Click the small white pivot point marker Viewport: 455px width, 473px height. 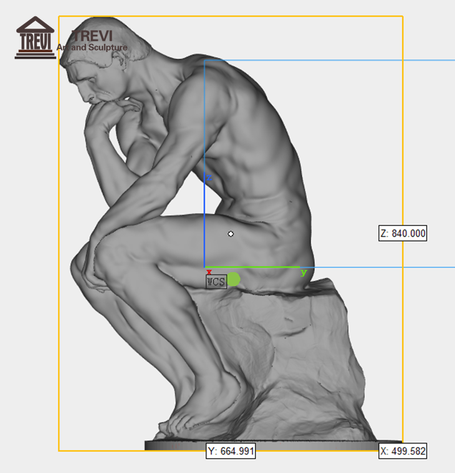[x=231, y=234]
